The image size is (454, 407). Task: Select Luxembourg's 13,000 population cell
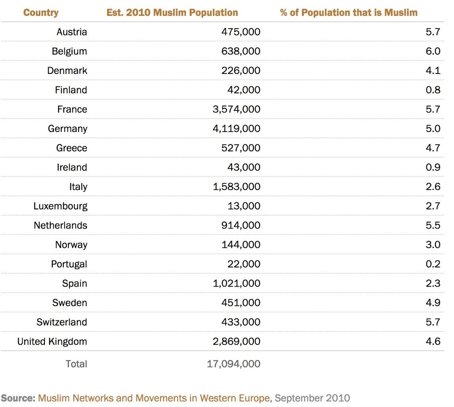click(243, 206)
